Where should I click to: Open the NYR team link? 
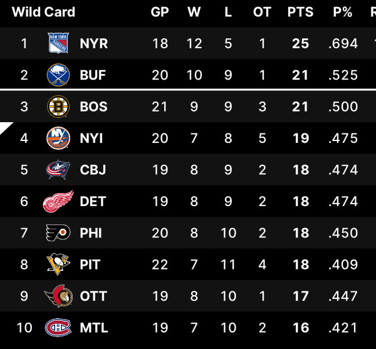pyautogui.click(x=94, y=43)
